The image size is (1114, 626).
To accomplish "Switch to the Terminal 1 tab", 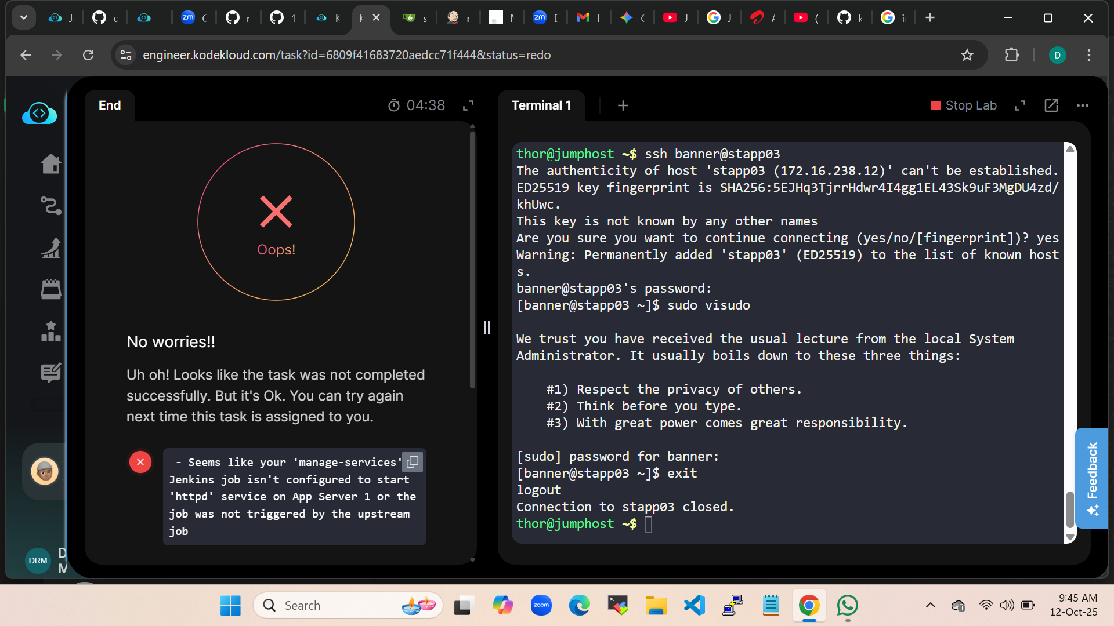I will click(541, 105).
